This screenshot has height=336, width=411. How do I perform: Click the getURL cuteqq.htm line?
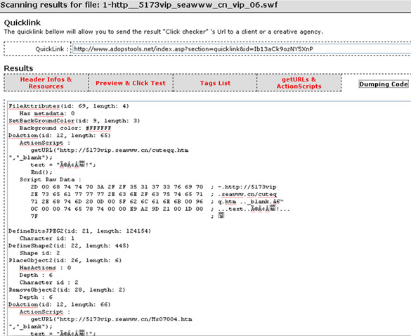110,150
